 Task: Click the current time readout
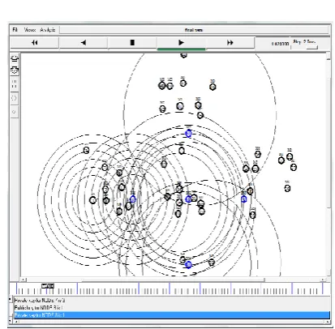coord(280,44)
